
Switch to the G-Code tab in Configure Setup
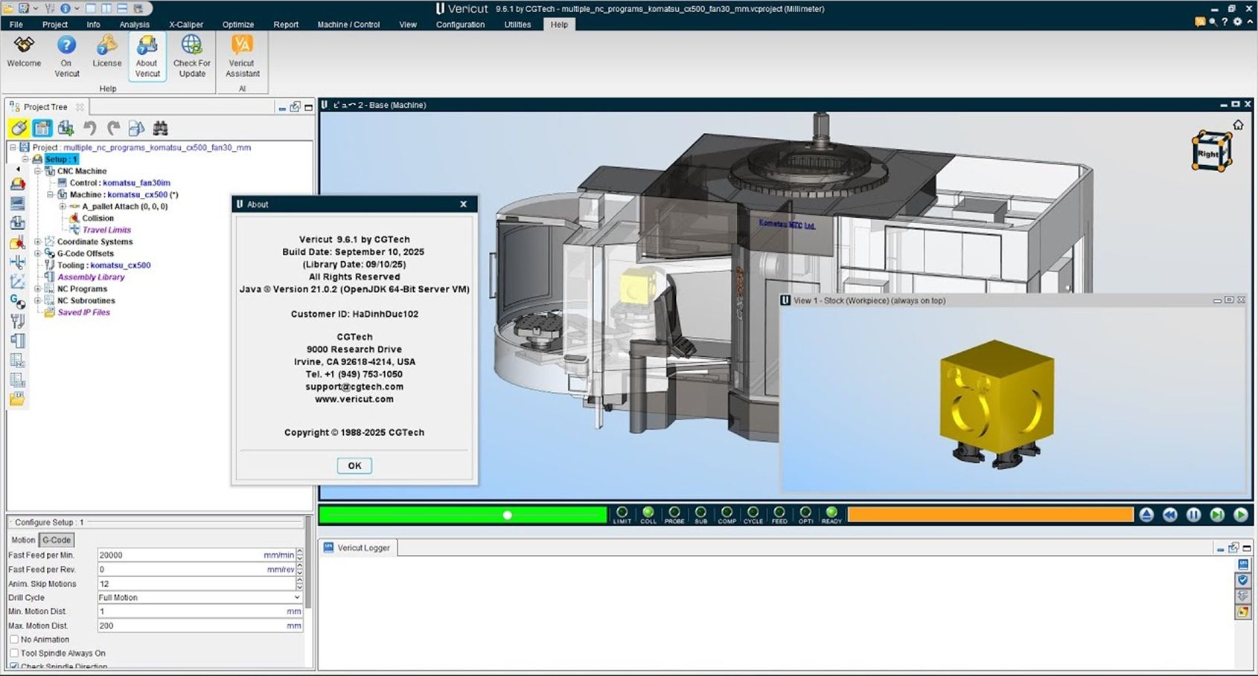tap(57, 540)
